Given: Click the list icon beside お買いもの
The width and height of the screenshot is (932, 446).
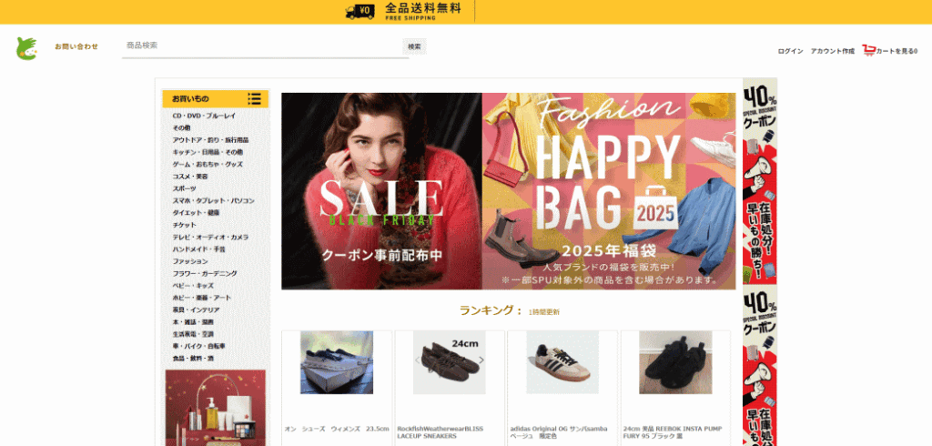Looking at the screenshot, I should point(255,98).
